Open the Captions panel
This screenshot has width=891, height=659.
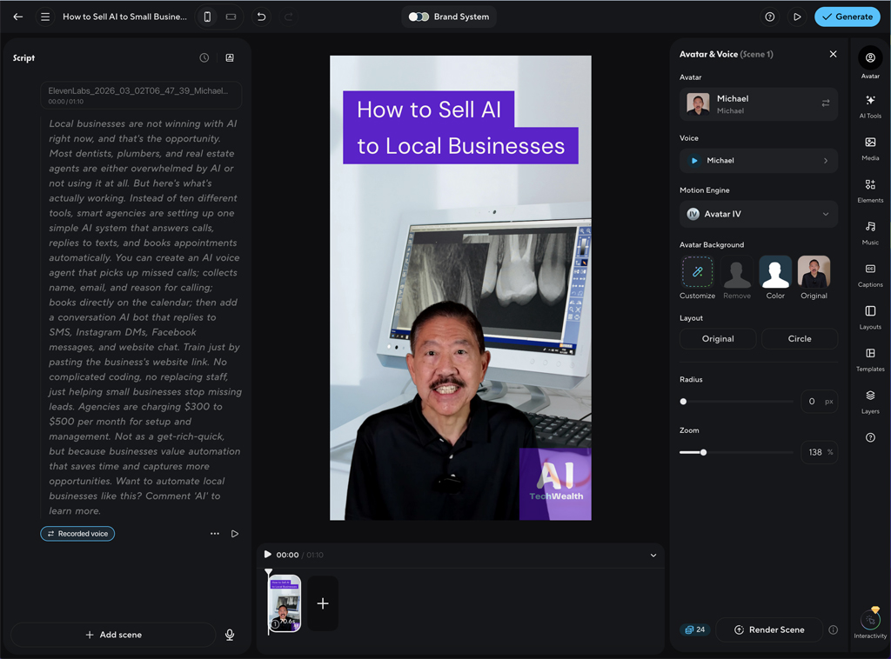870,273
